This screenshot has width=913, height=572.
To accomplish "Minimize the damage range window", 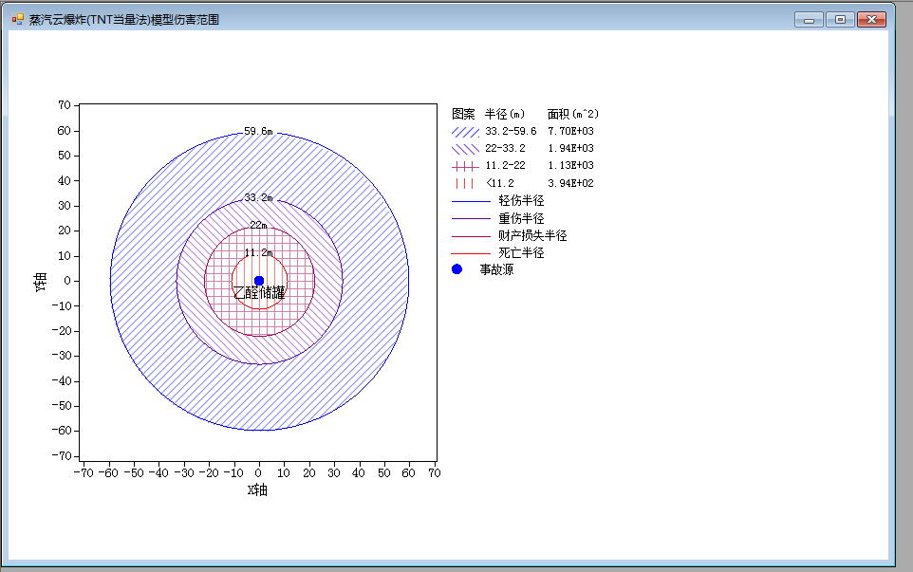I will point(809,20).
